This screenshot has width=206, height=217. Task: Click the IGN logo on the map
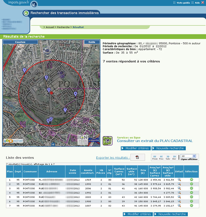82,140
